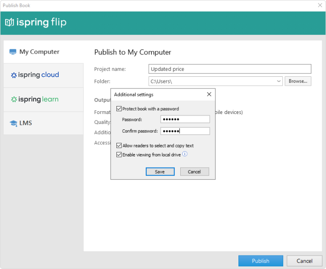The width and height of the screenshot is (326, 269).
Task: Focus the Confirm password field
Action: (185, 131)
